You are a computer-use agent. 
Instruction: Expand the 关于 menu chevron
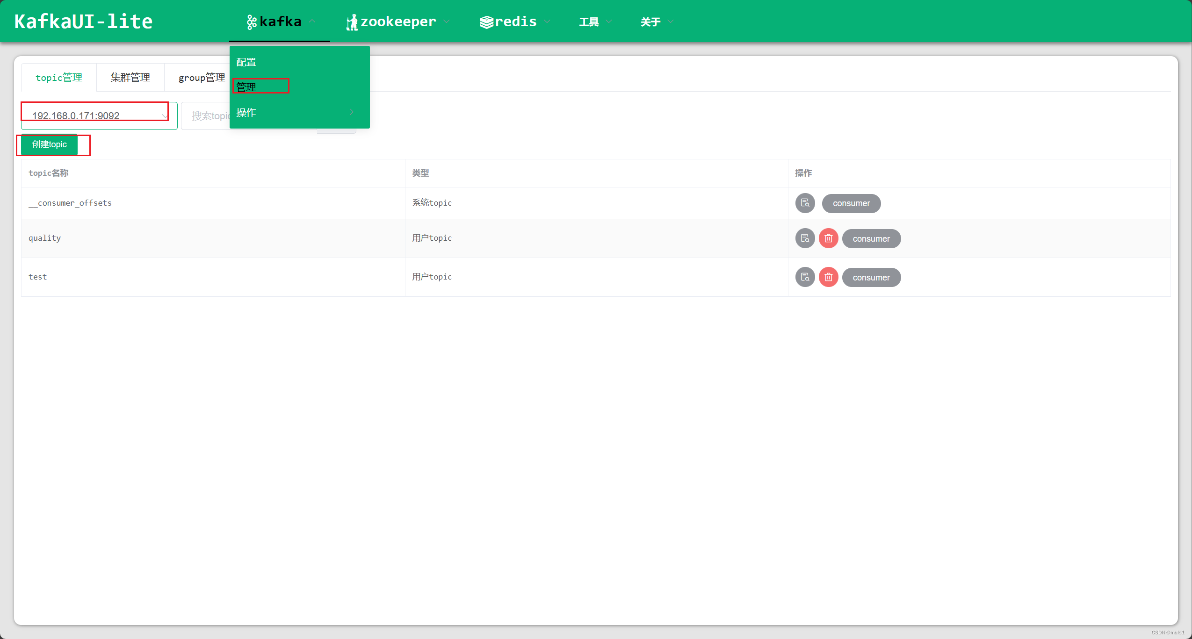pyautogui.click(x=671, y=22)
